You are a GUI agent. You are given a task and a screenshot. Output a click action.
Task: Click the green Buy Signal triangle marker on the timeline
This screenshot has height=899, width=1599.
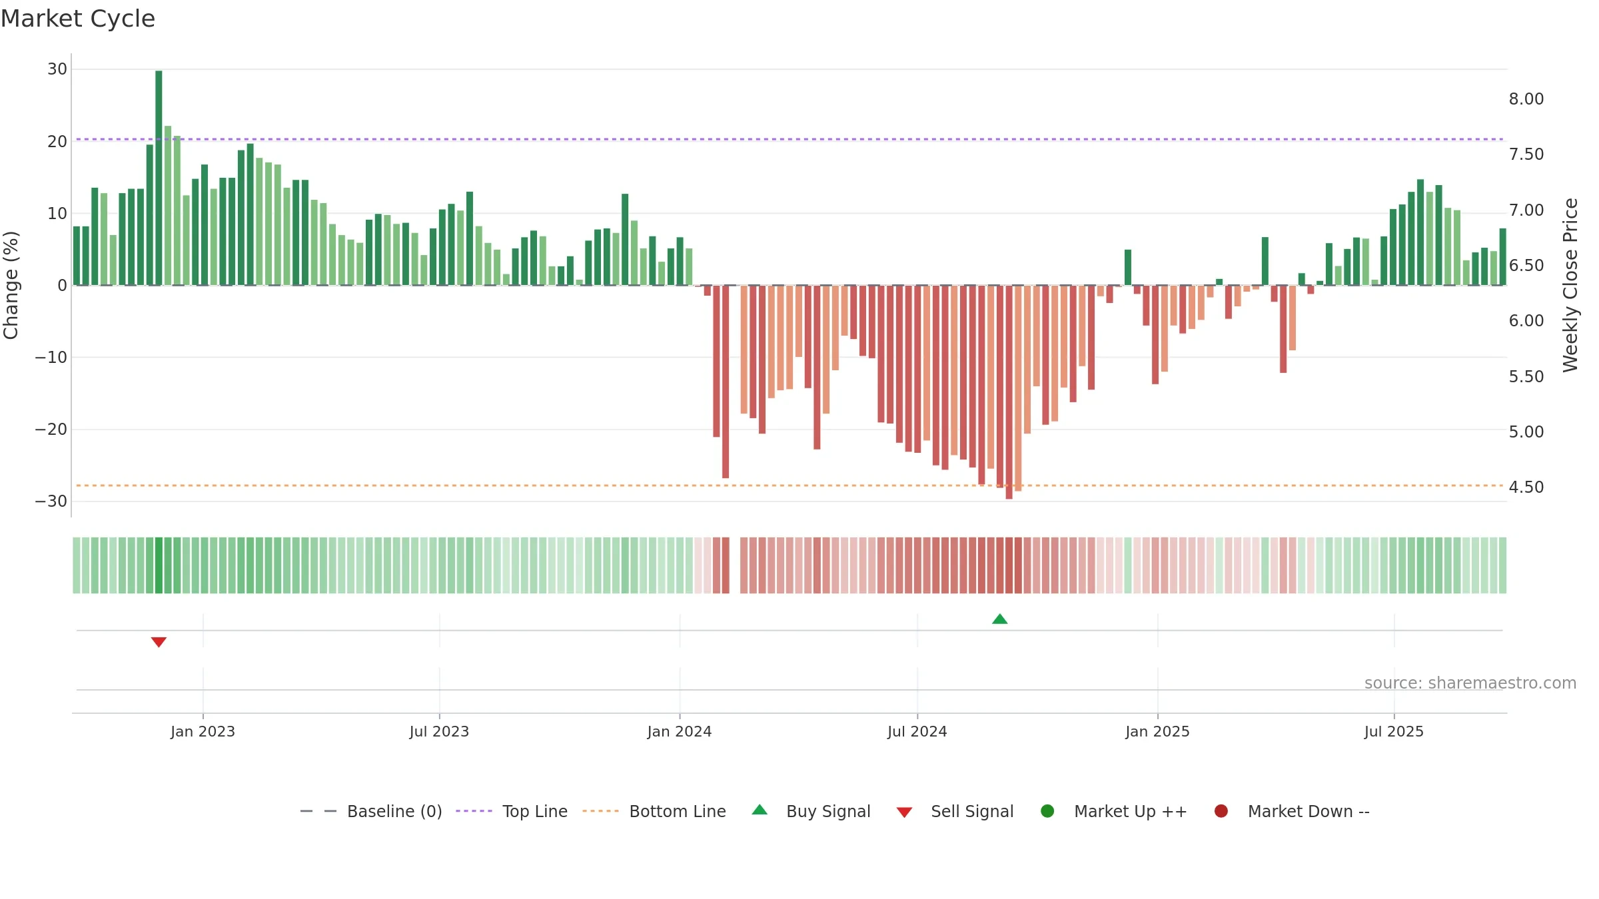[999, 619]
